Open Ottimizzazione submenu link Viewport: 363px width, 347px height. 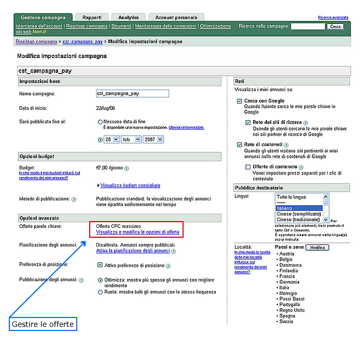[215, 26]
